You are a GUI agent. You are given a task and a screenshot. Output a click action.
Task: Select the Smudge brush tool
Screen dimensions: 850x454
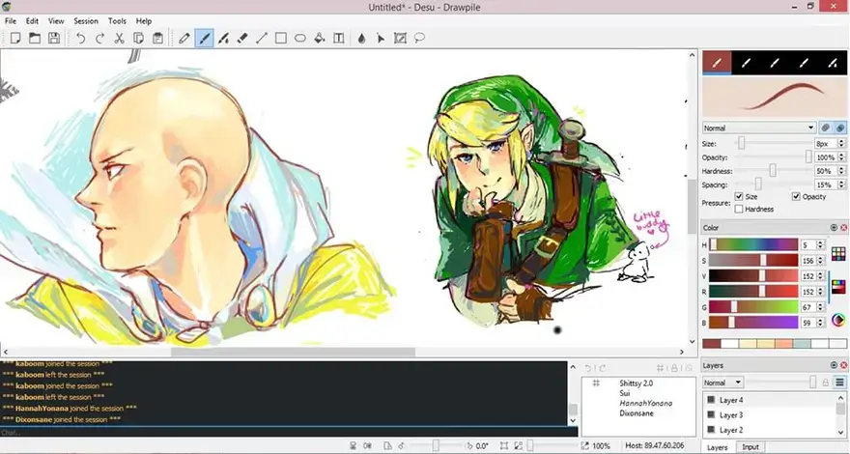tap(223, 38)
